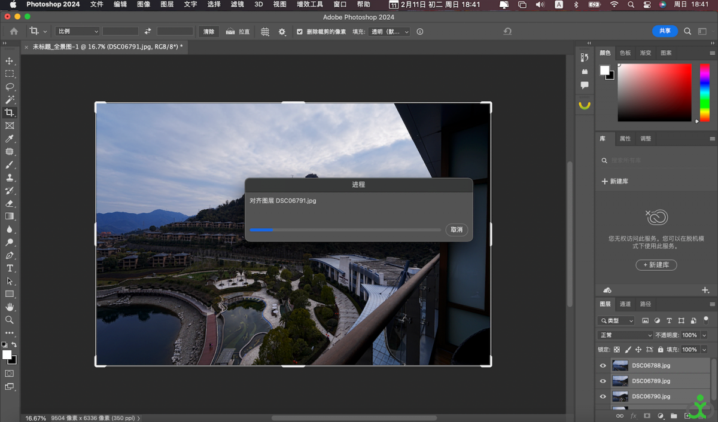Viewport: 718px width, 422px height.
Task: Click the rainbow hue slider
Action: [x=704, y=93]
